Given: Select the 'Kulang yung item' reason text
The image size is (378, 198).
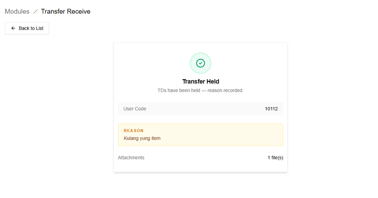Looking at the screenshot, I should [142, 138].
